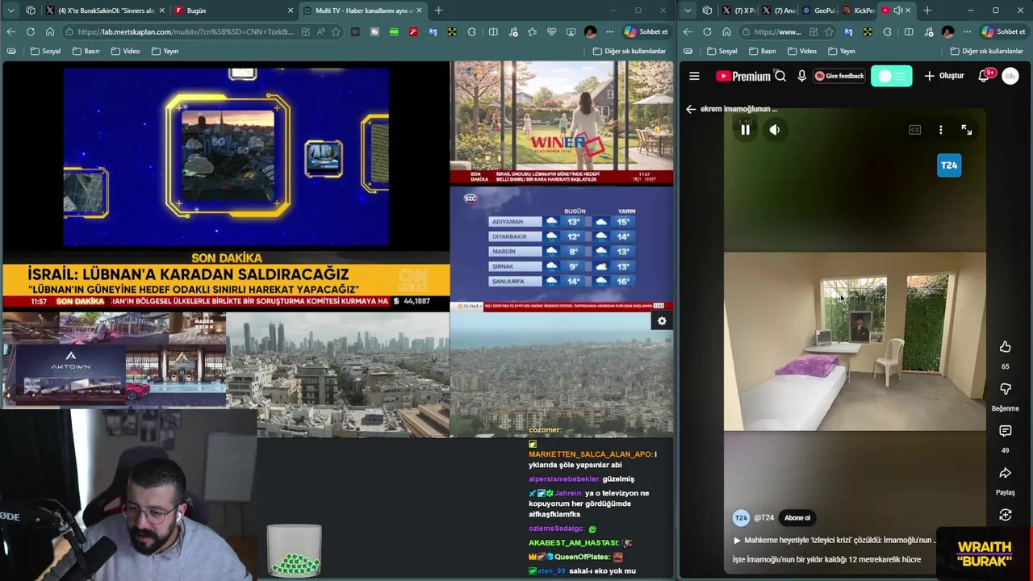Share the Shorts video (Paylaş)
Image resolution: width=1033 pixels, height=581 pixels.
[x=1005, y=473]
